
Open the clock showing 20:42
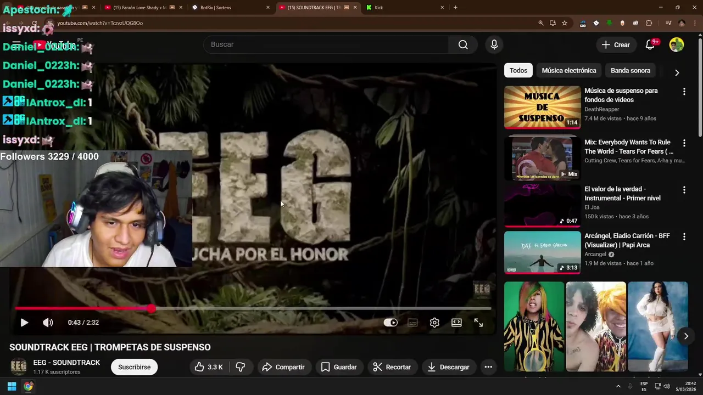[x=686, y=386]
